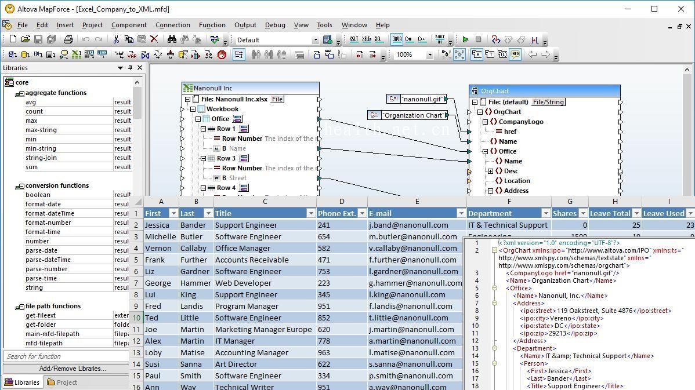The height and width of the screenshot is (390, 695).
Task: Open the Component menu
Action: point(129,25)
